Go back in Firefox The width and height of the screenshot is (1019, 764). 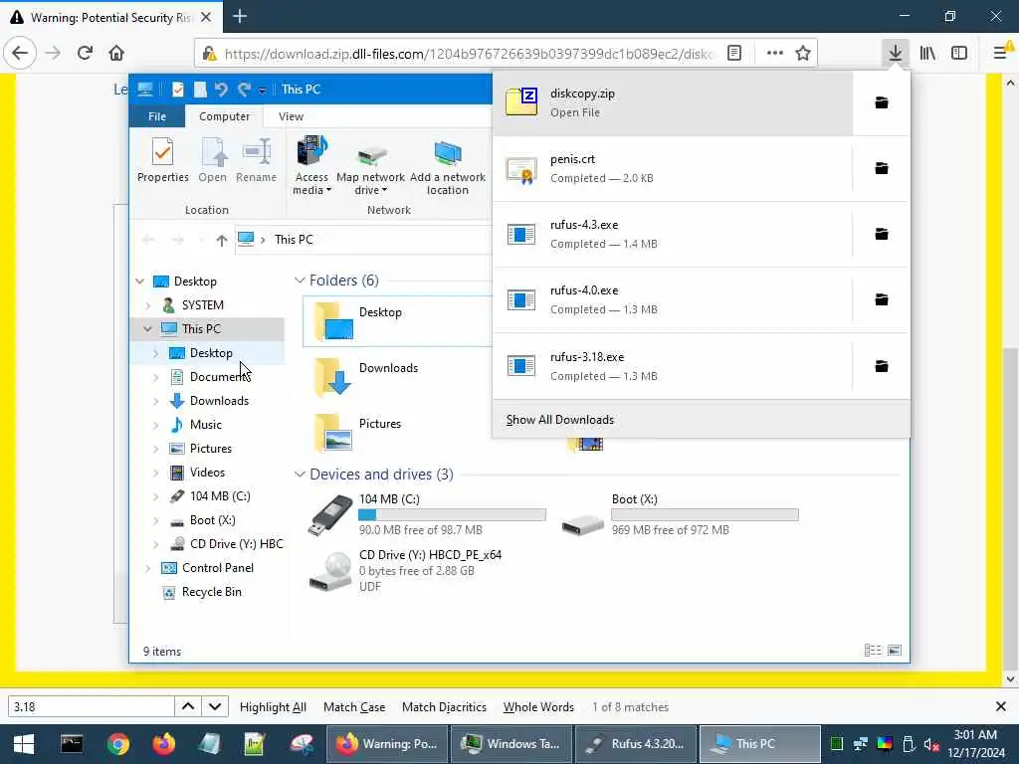coord(20,53)
